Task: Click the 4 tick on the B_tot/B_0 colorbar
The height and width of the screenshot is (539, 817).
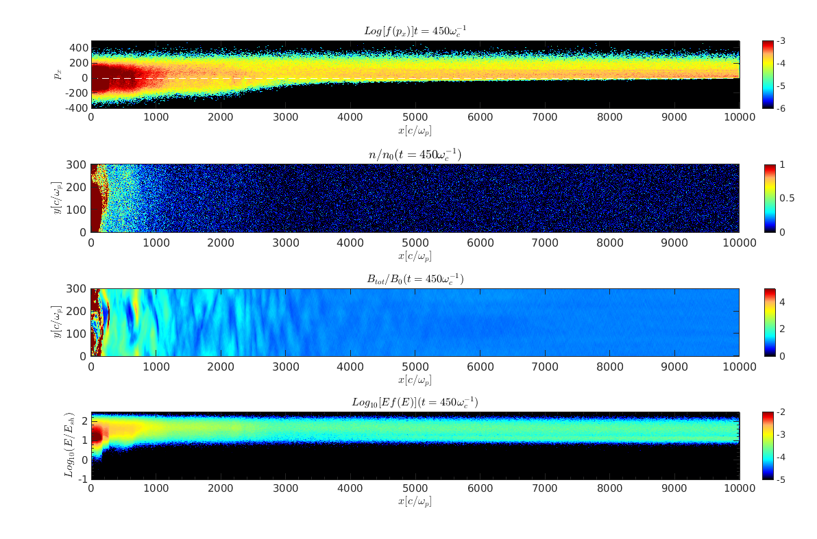Action: point(782,302)
